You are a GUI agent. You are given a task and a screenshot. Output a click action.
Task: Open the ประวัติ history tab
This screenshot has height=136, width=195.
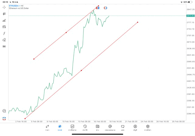click(85, 127)
